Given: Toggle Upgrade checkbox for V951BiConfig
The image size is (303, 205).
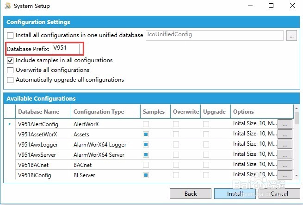Looking at the screenshot, I should (x=206, y=175).
